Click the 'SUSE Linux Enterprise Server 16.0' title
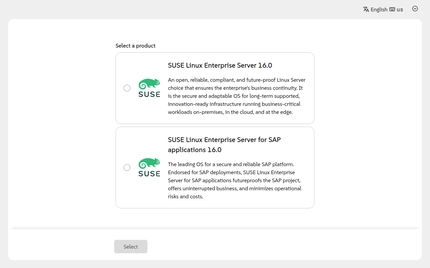Image resolution: width=430 pixels, height=268 pixels. [220, 65]
